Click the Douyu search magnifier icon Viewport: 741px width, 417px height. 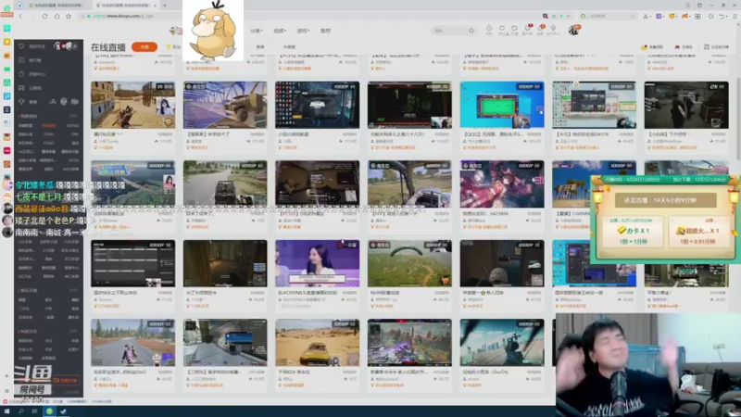(x=471, y=31)
